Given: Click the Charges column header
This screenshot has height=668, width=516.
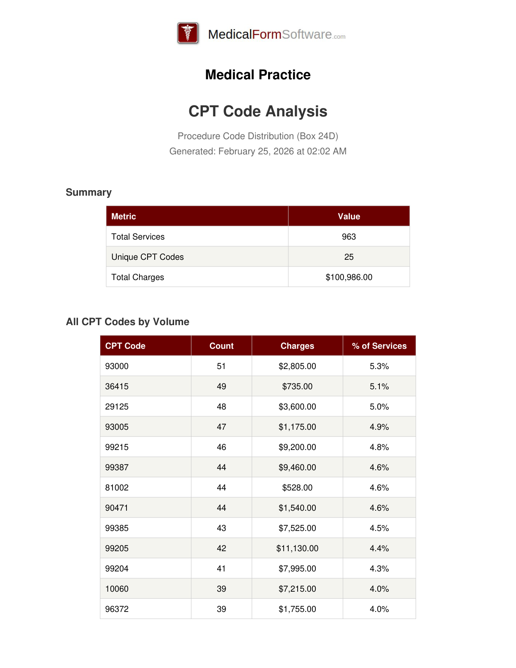Looking at the screenshot, I should pyautogui.click(x=297, y=346).
